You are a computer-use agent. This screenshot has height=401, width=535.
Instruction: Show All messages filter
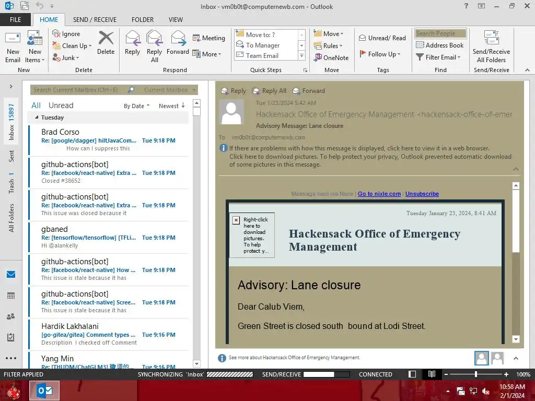pos(36,105)
